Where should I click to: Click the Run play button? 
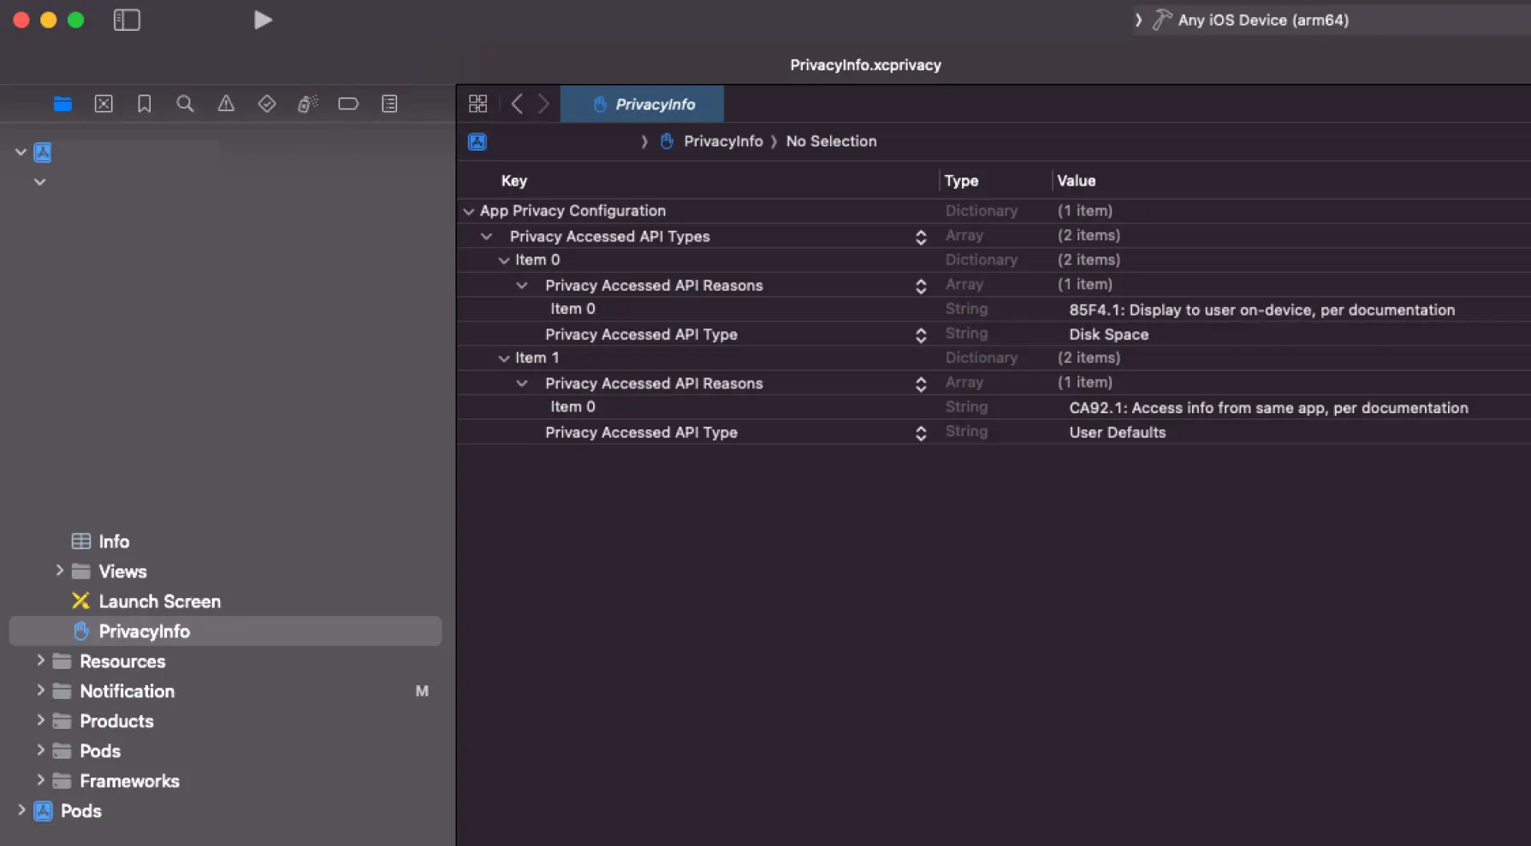tap(263, 20)
